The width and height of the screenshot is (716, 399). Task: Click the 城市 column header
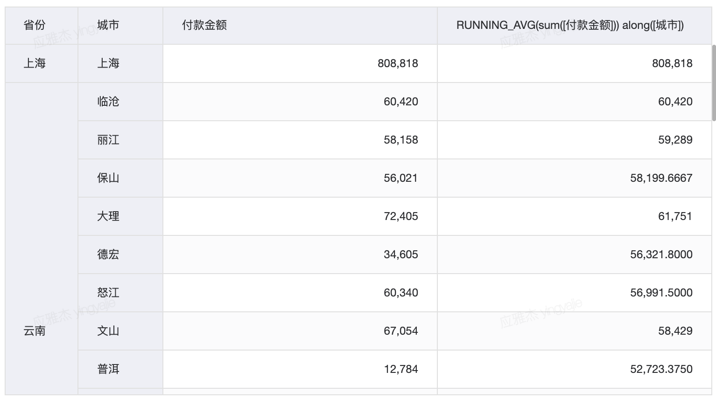(x=120, y=25)
